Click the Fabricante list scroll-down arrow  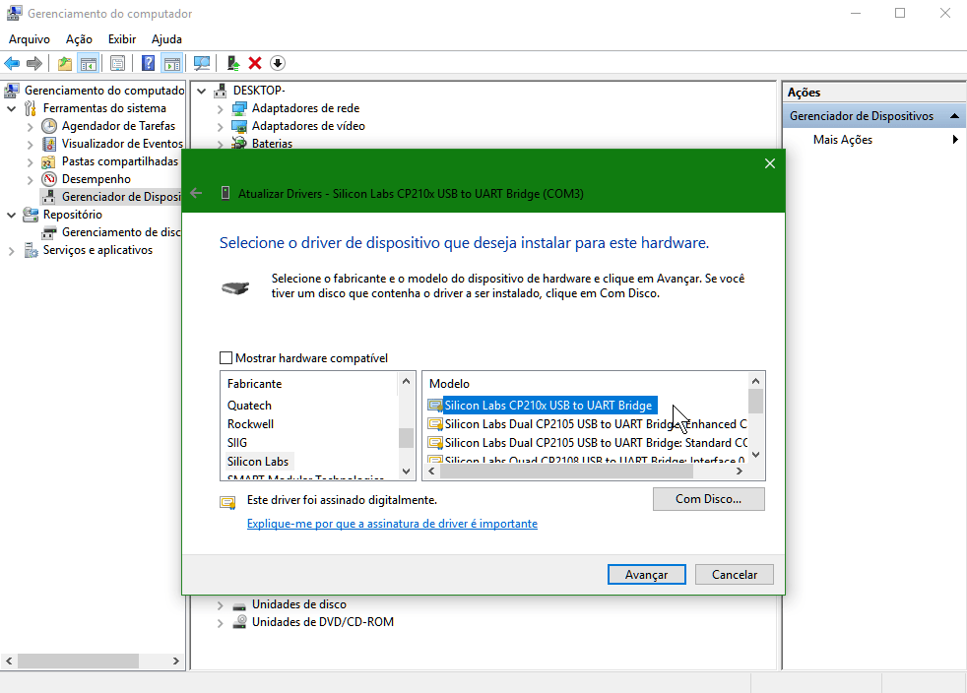406,472
